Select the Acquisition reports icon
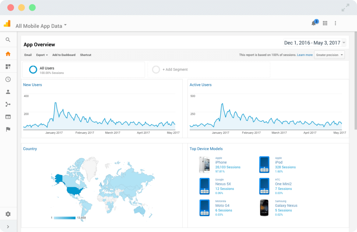The width and height of the screenshot is (357, 232). point(8,104)
